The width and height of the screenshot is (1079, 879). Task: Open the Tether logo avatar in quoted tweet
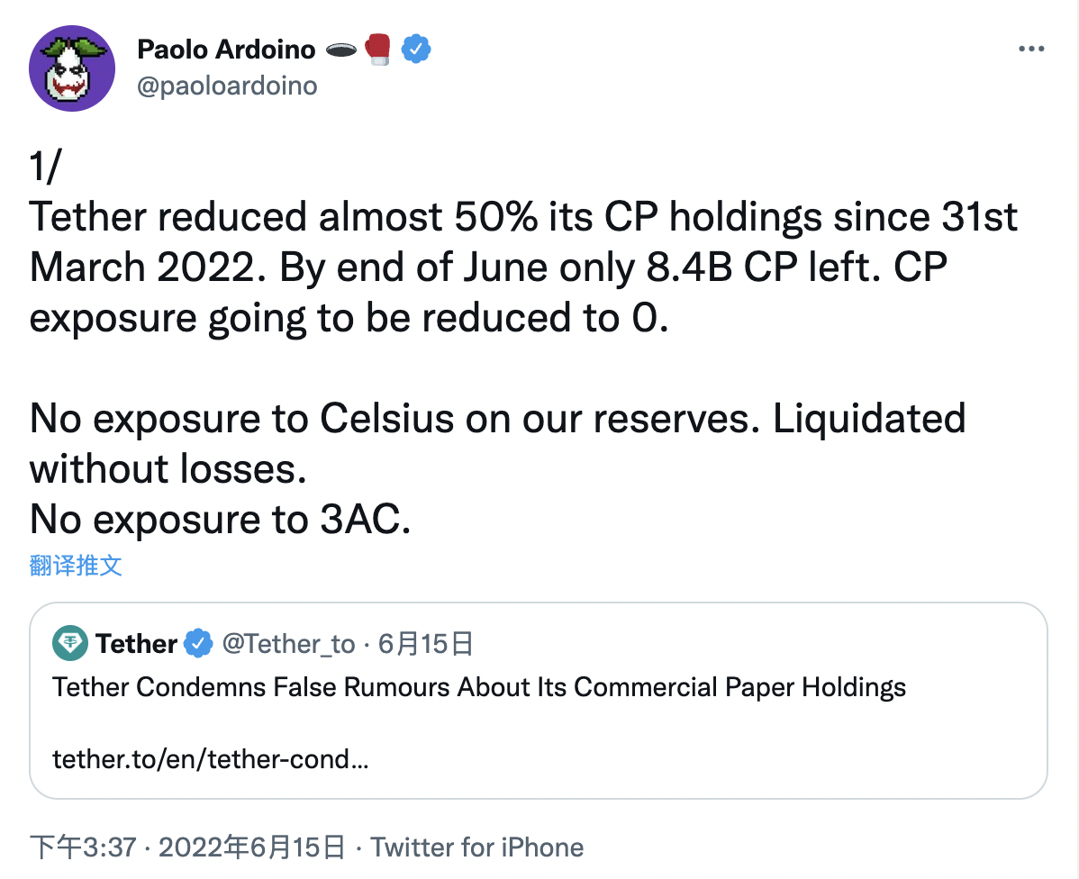coord(70,643)
